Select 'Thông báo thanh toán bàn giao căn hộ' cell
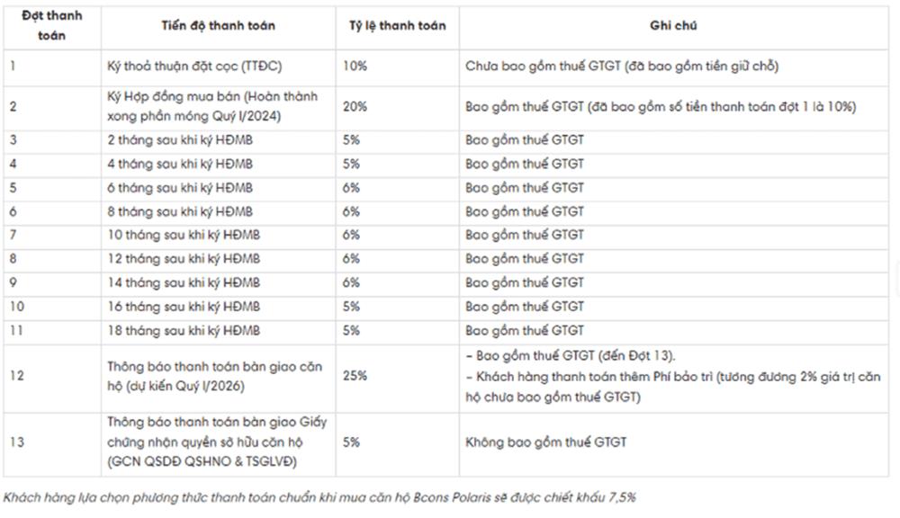The height and width of the screenshot is (518, 900). [218, 376]
